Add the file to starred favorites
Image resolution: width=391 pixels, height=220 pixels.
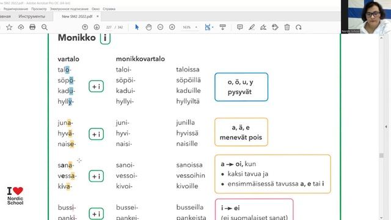pos(9,27)
